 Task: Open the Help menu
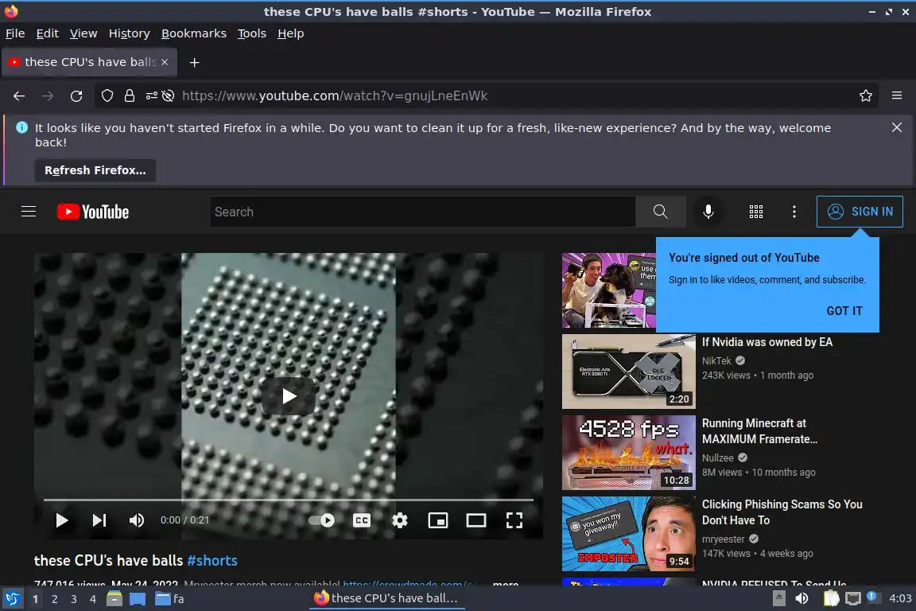pos(290,33)
